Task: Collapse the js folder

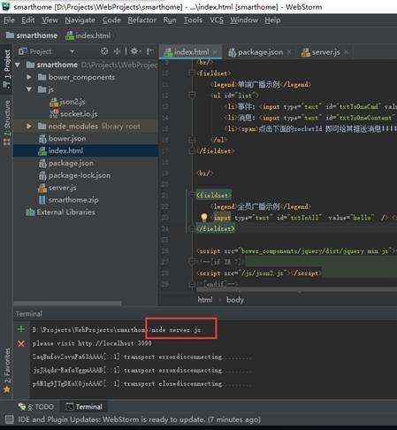Action: 29,89
